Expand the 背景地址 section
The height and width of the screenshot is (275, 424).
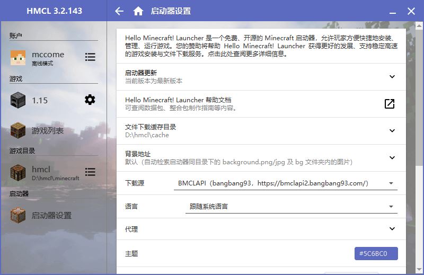click(392, 157)
